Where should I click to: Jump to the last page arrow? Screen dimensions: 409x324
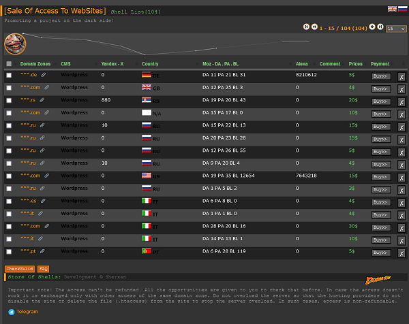[380, 27]
